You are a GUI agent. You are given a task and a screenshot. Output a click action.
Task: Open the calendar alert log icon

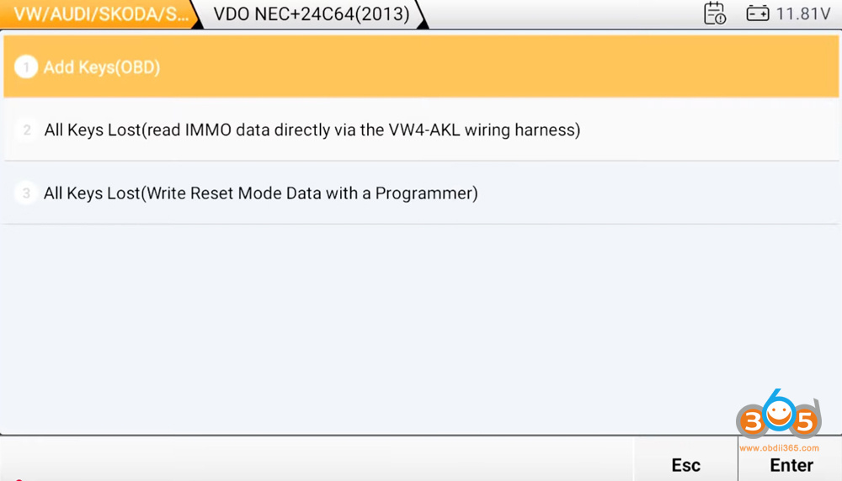(x=715, y=13)
